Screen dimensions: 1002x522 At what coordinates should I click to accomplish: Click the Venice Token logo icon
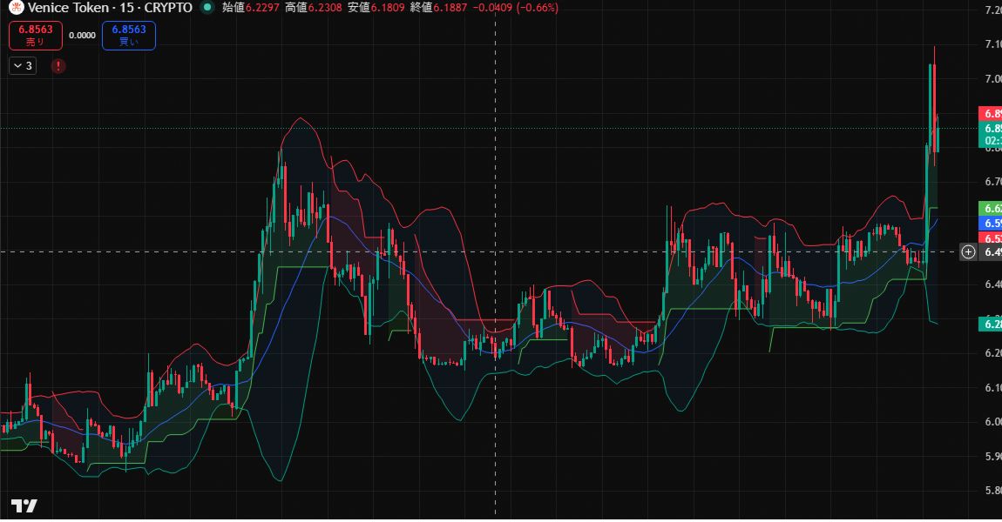point(15,8)
